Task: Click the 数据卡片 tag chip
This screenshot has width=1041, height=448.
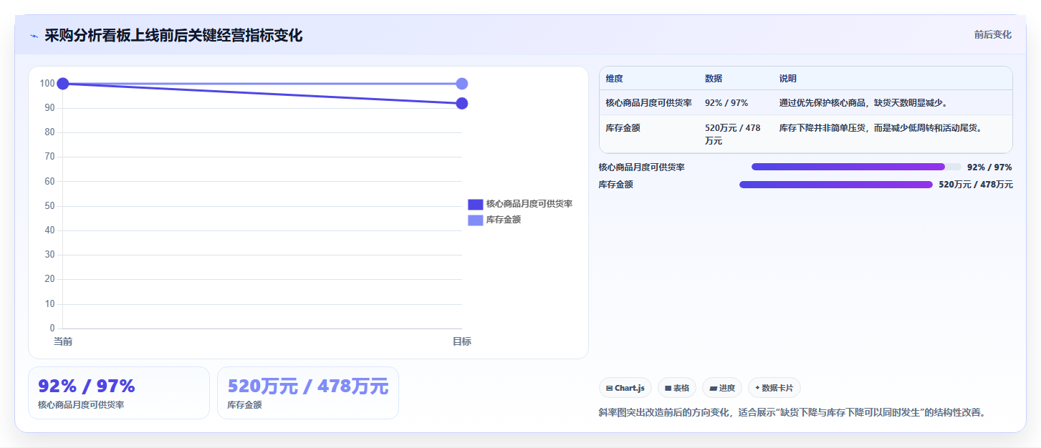Action: [x=774, y=388]
